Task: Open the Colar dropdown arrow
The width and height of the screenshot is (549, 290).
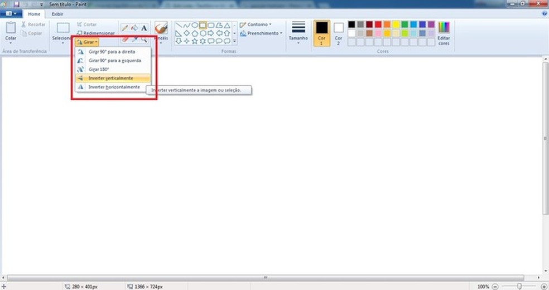Action: click(11, 43)
